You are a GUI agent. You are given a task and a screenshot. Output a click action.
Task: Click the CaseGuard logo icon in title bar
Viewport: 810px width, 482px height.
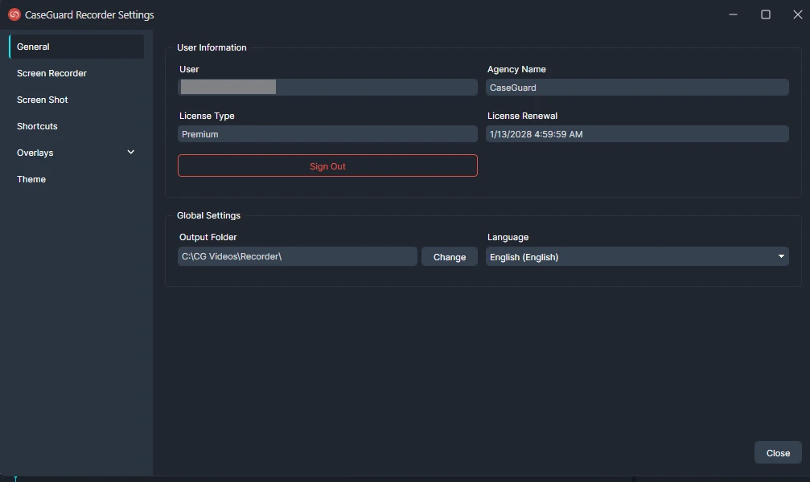[x=14, y=14]
